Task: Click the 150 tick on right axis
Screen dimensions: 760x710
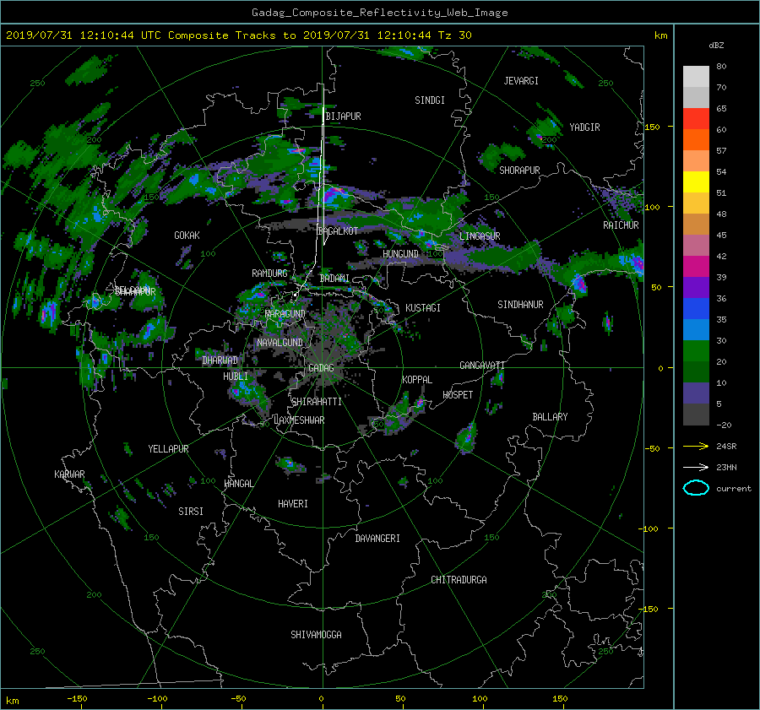Action: (x=652, y=127)
